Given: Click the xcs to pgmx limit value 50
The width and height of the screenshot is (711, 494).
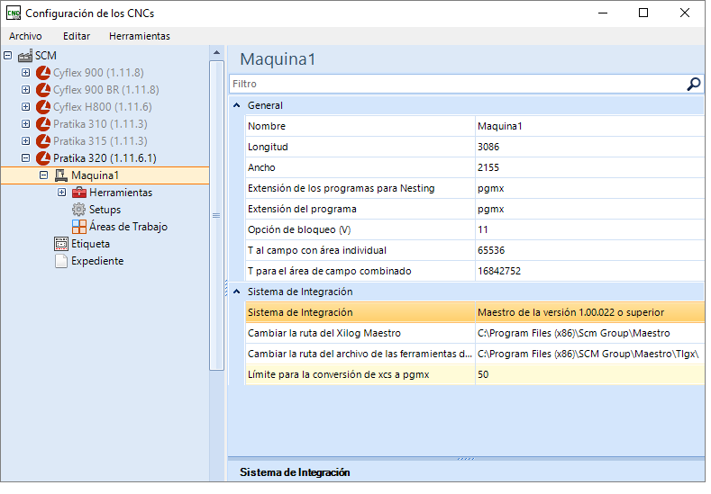Looking at the screenshot, I should pos(590,375).
